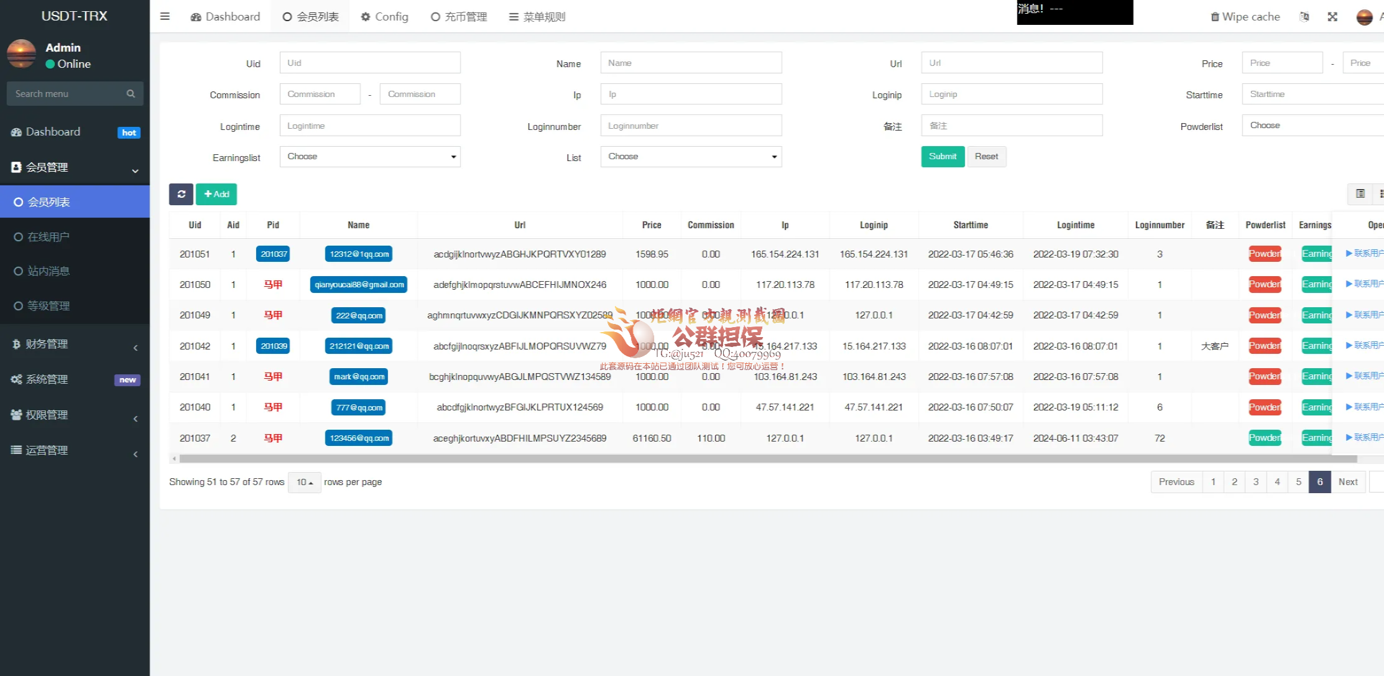
Task: Click the Add member button
Action: pos(216,194)
